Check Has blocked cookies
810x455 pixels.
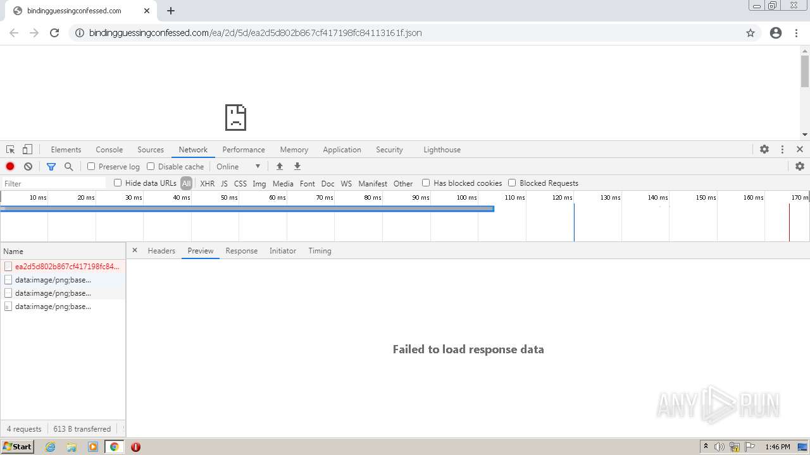click(426, 183)
